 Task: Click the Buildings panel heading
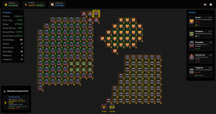click(x=192, y=12)
